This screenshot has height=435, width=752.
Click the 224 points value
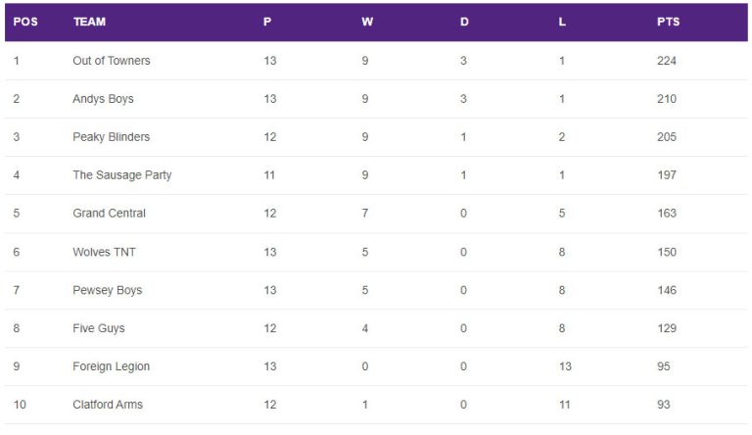(x=667, y=61)
